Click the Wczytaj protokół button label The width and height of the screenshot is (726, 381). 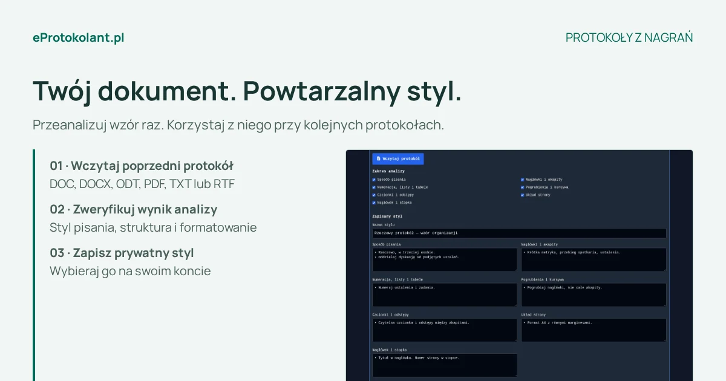(x=401, y=158)
